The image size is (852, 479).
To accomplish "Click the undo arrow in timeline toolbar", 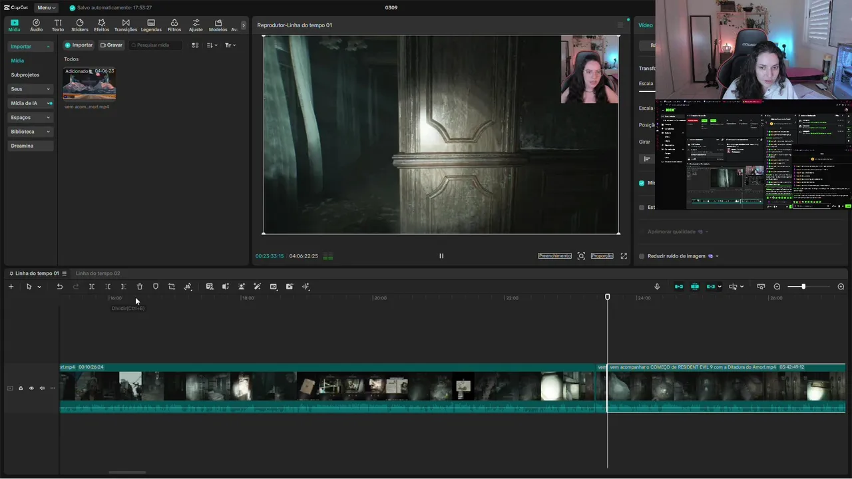I will [x=59, y=287].
